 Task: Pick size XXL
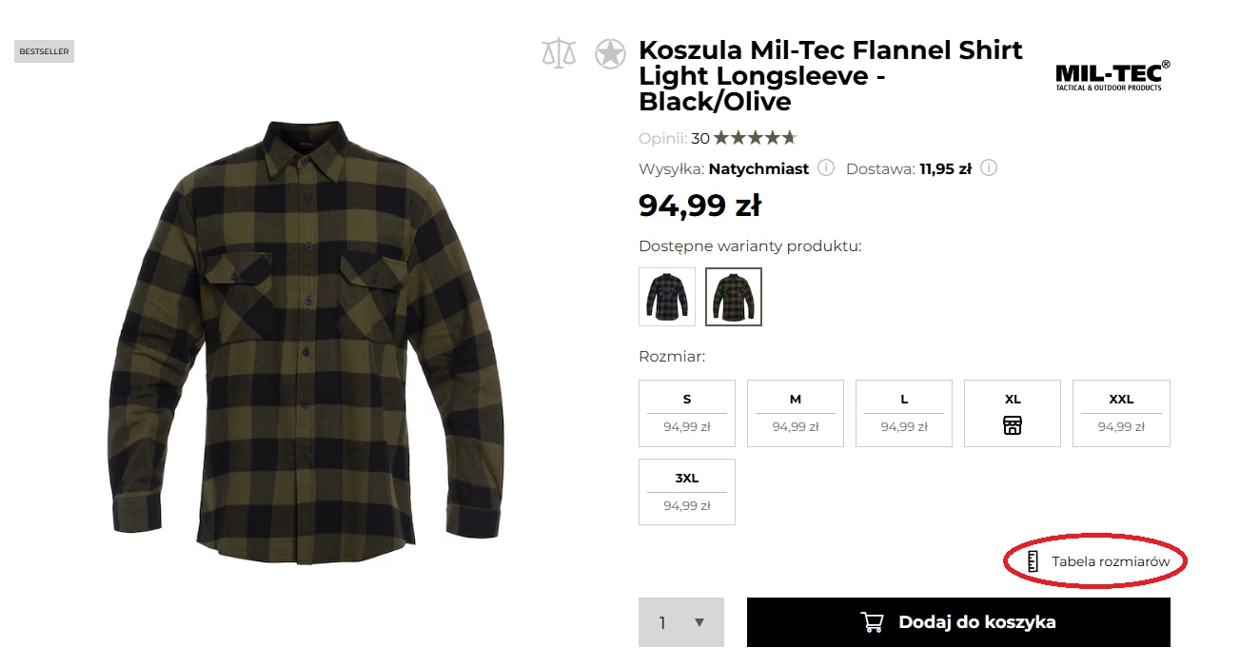coord(1121,413)
